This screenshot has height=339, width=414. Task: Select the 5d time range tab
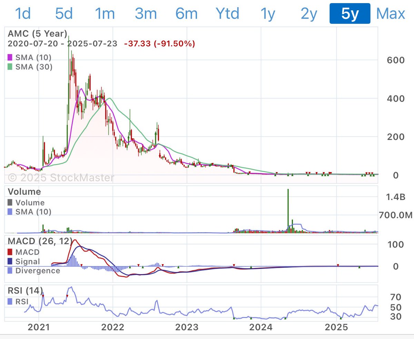(64, 14)
